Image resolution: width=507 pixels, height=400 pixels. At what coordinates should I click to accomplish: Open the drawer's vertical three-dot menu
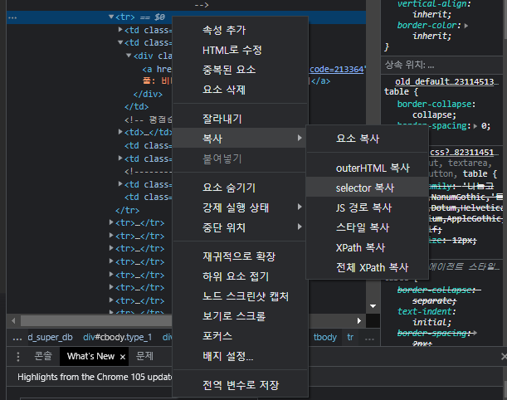pyautogui.click(x=18, y=357)
